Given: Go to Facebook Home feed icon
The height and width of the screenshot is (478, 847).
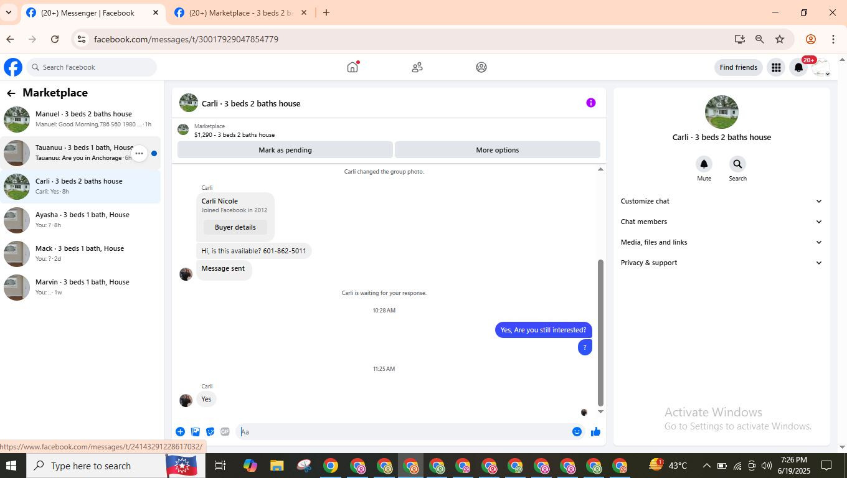Looking at the screenshot, I should click(353, 67).
